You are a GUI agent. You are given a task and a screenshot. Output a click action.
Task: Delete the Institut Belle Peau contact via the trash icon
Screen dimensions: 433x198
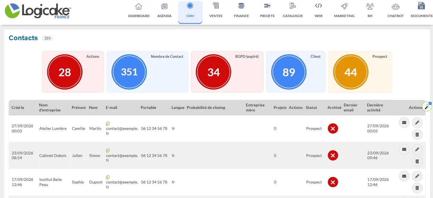click(417, 188)
